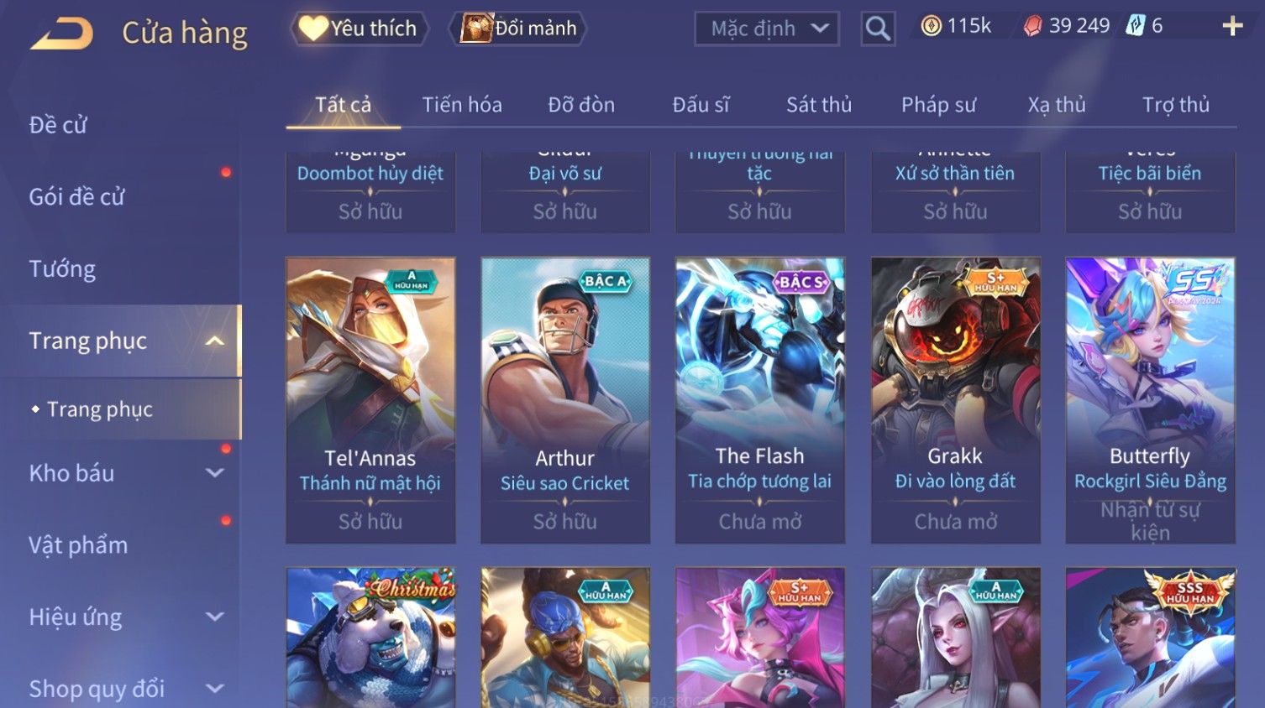Tap the blue ticket icon showing 6
1265x708 pixels.
(1144, 26)
